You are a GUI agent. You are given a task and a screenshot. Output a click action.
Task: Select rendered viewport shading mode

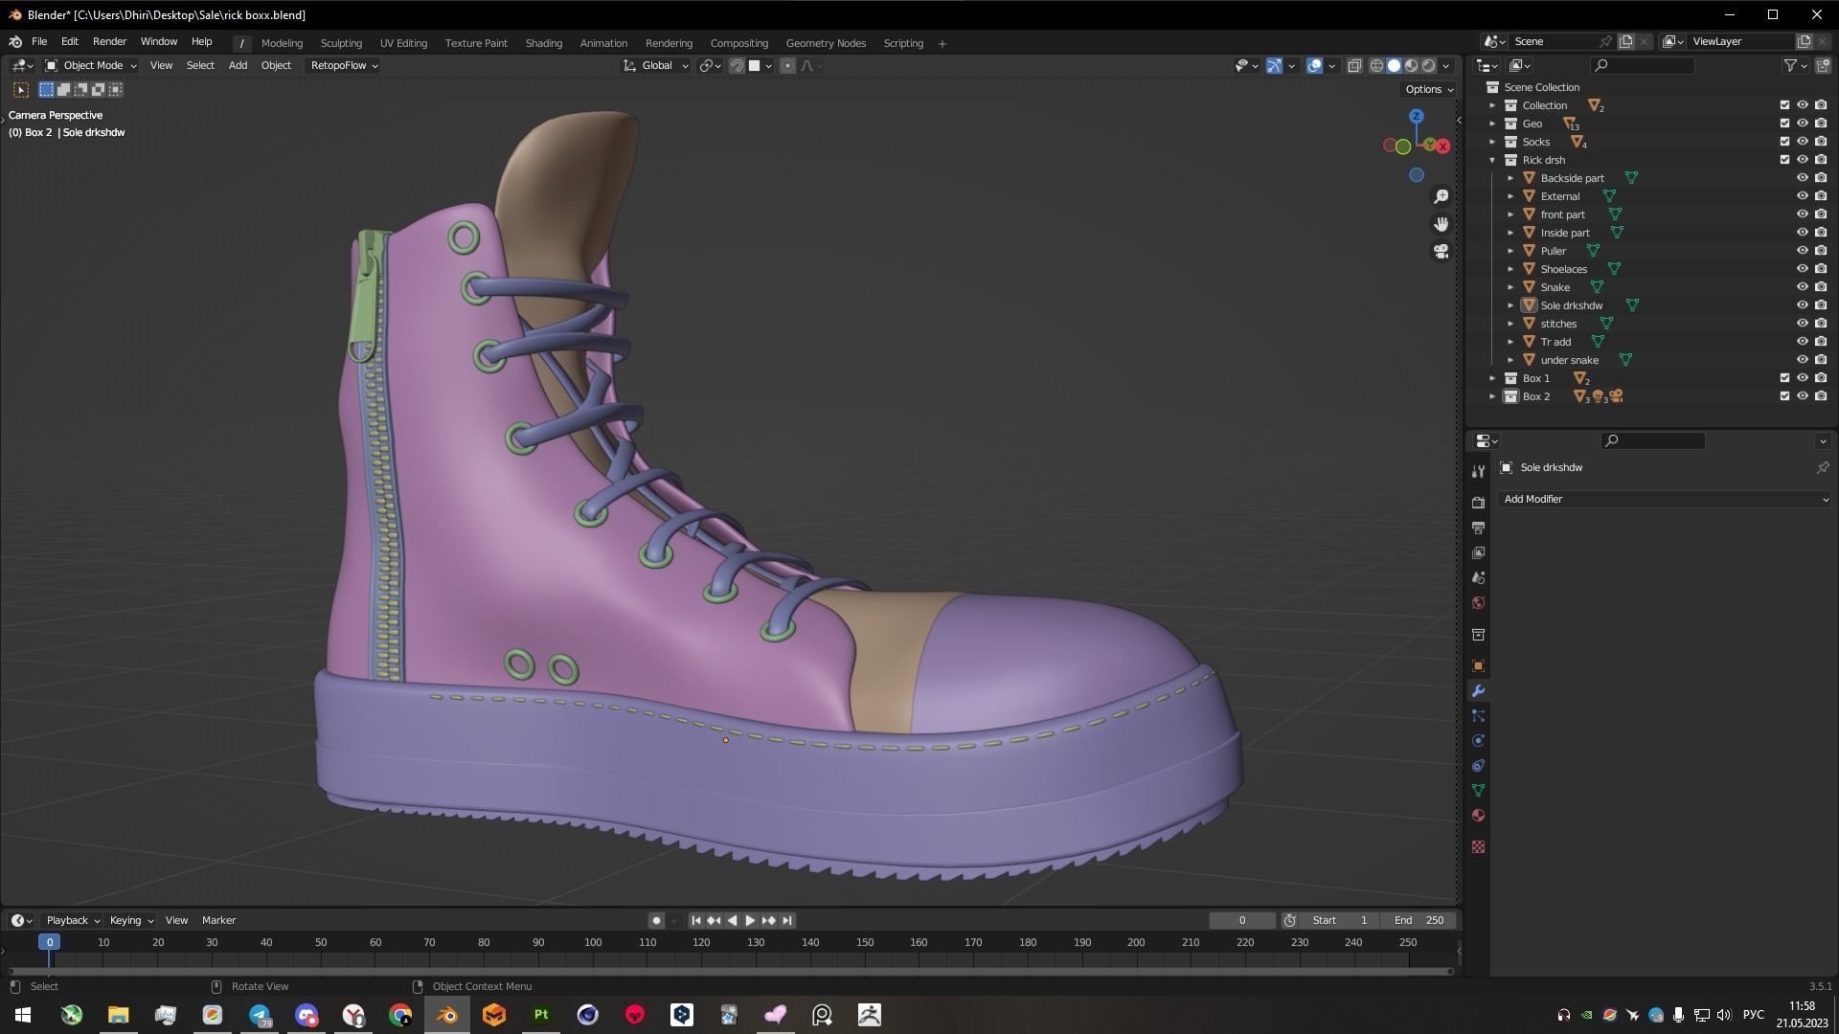(x=1428, y=66)
